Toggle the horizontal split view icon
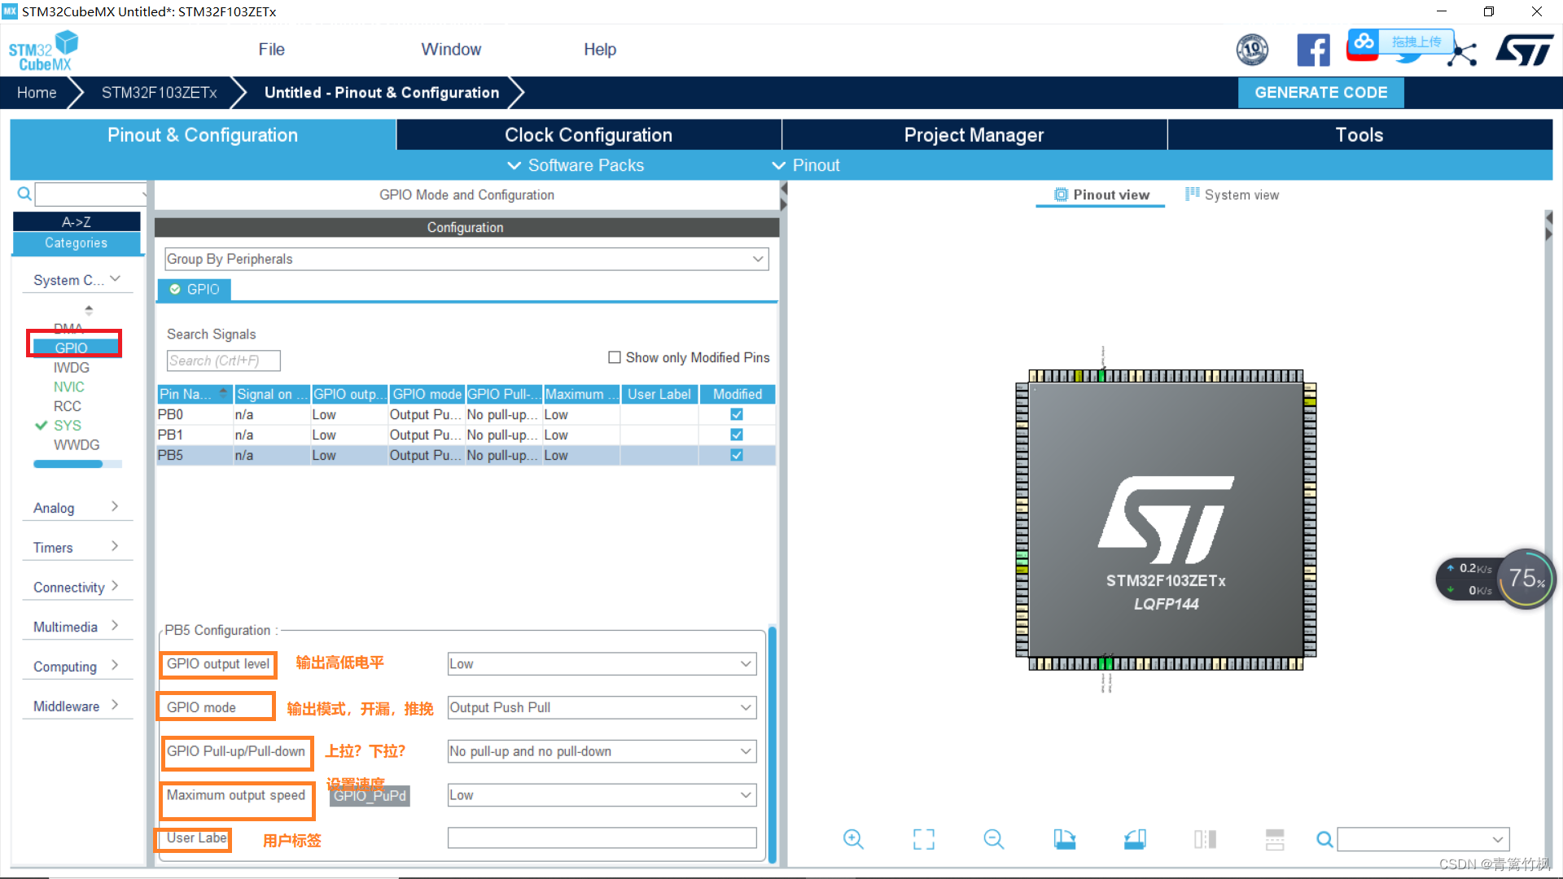 click(x=1275, y=839)
